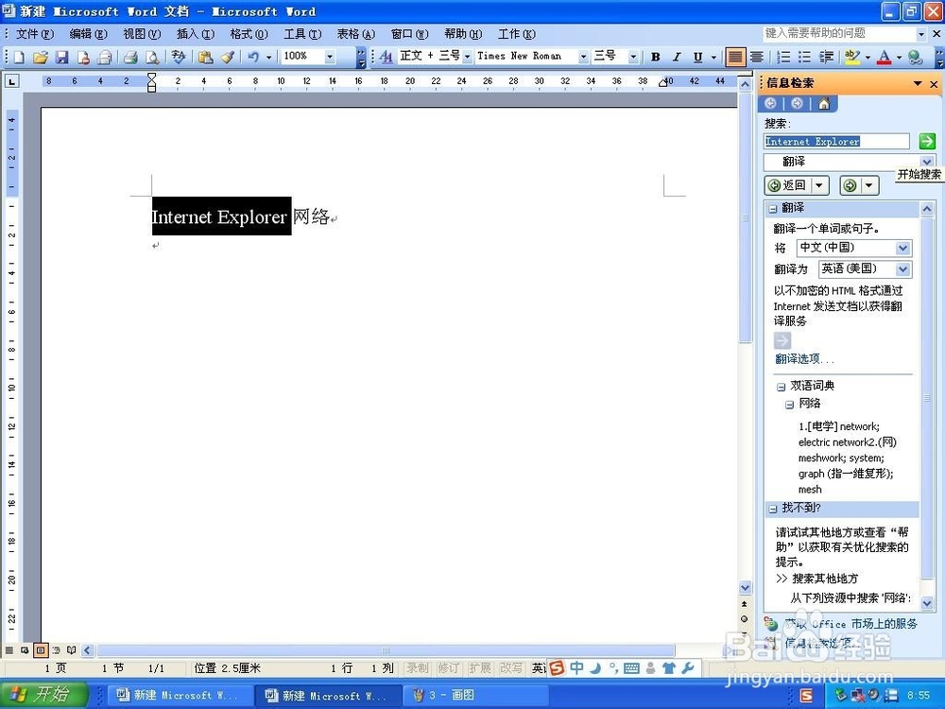Open the 帮助 menu
Image resolution: width=945 pixels, height=709 pixels.
click(x=463, y=34)
